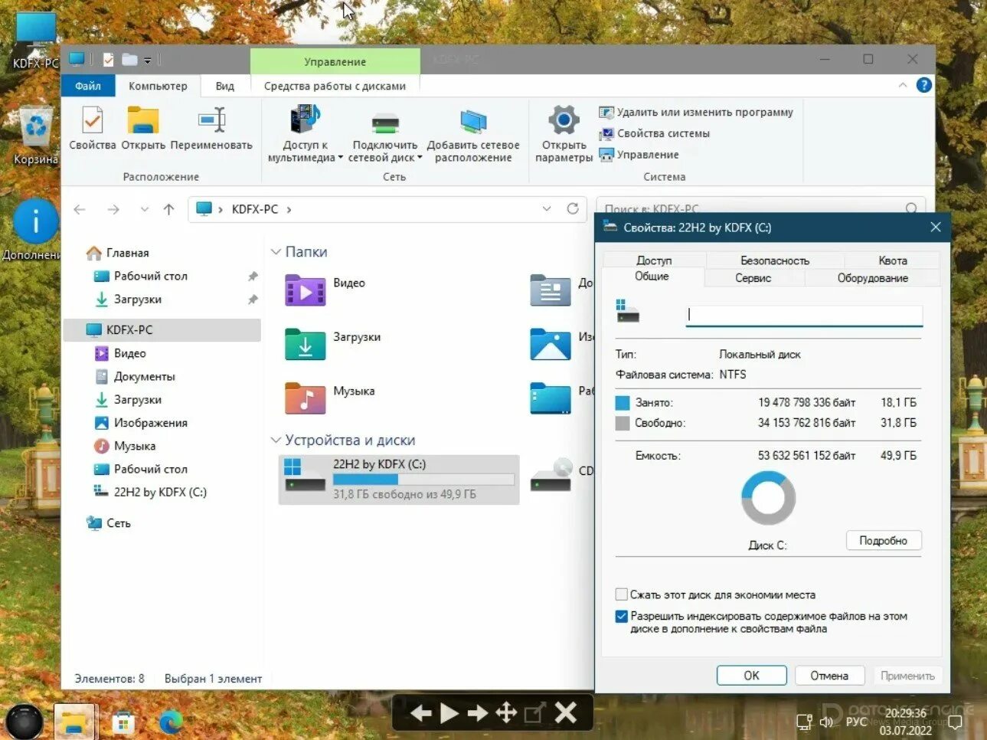Click Подробно button

[x=883, y=541]
